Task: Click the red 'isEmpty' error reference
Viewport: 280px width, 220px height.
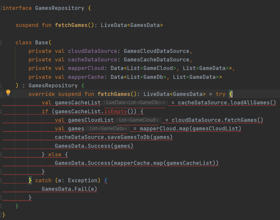Action: (116, 111)
